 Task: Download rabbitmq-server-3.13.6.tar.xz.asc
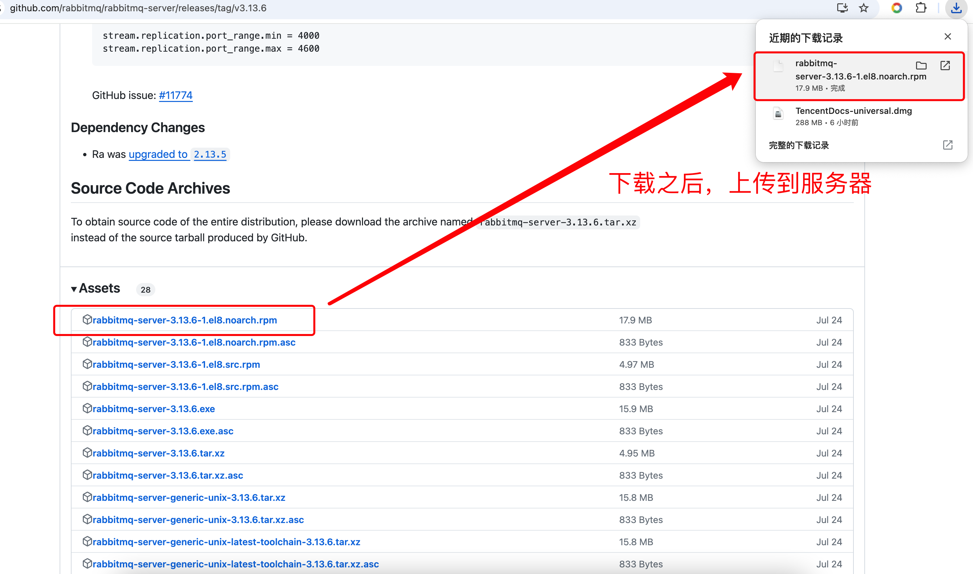tap(168, 475)
